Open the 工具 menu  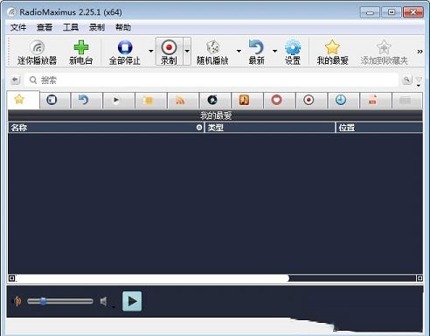pyautogui.click(x=71, y=27)
